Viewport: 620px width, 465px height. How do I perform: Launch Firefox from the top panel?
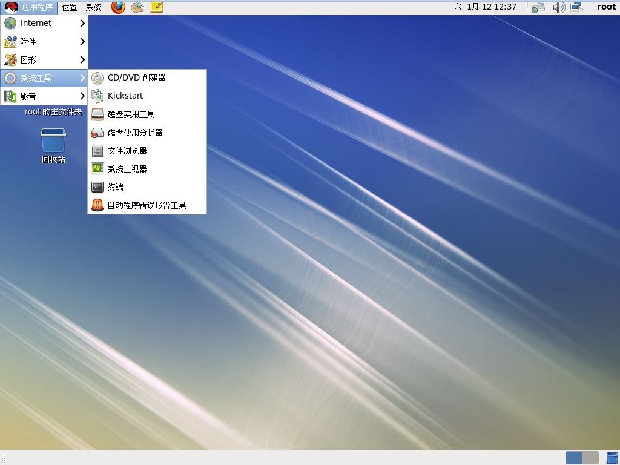point(118,7)
